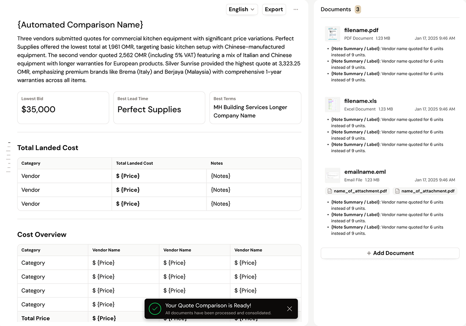The image size is (466, 326).
Task: Open the second name_of_attachment.pdf attachment chip
Action: pos(425,191)
